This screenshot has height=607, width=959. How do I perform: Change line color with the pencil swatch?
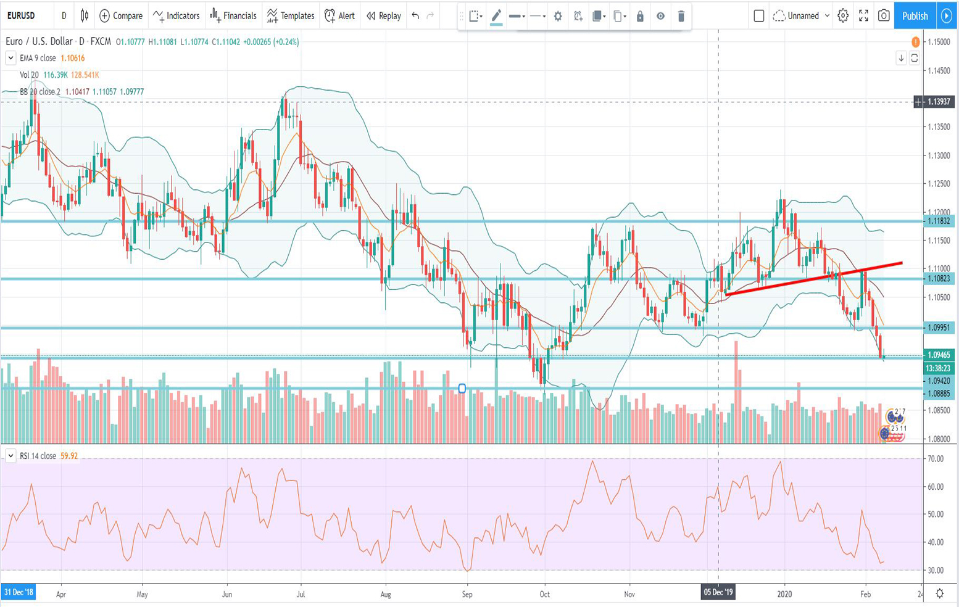click(496, 17)
